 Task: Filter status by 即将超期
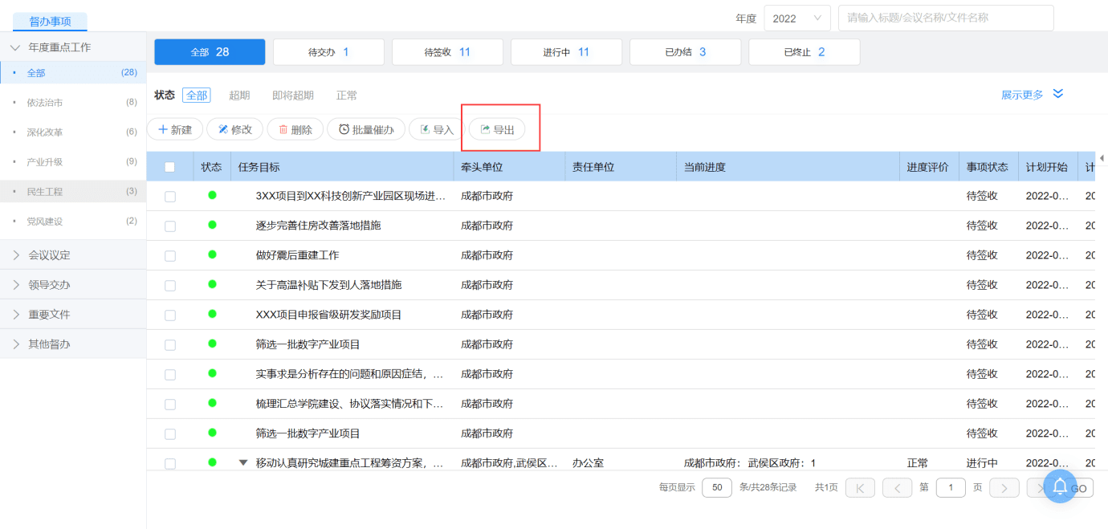point(293,96)
